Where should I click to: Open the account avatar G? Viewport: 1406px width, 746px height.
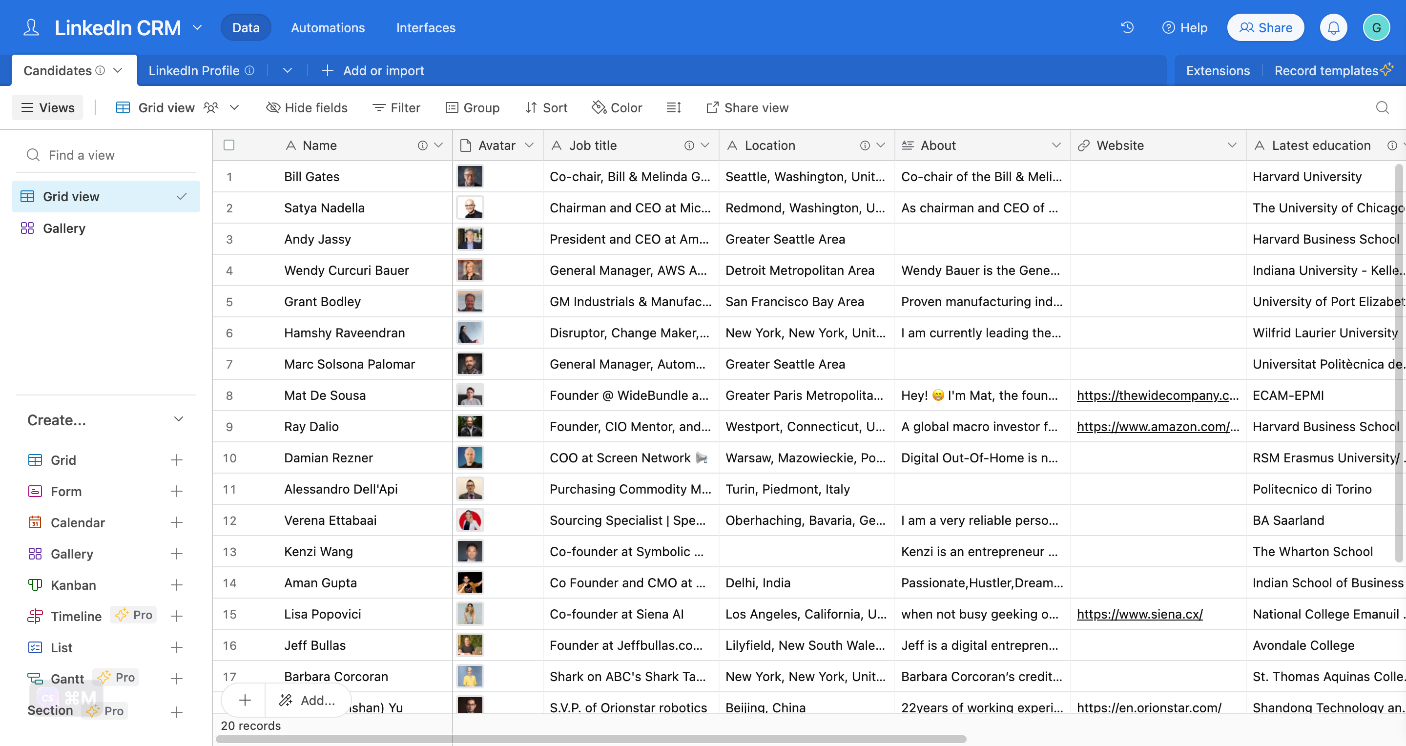(x=1376, y=27)
